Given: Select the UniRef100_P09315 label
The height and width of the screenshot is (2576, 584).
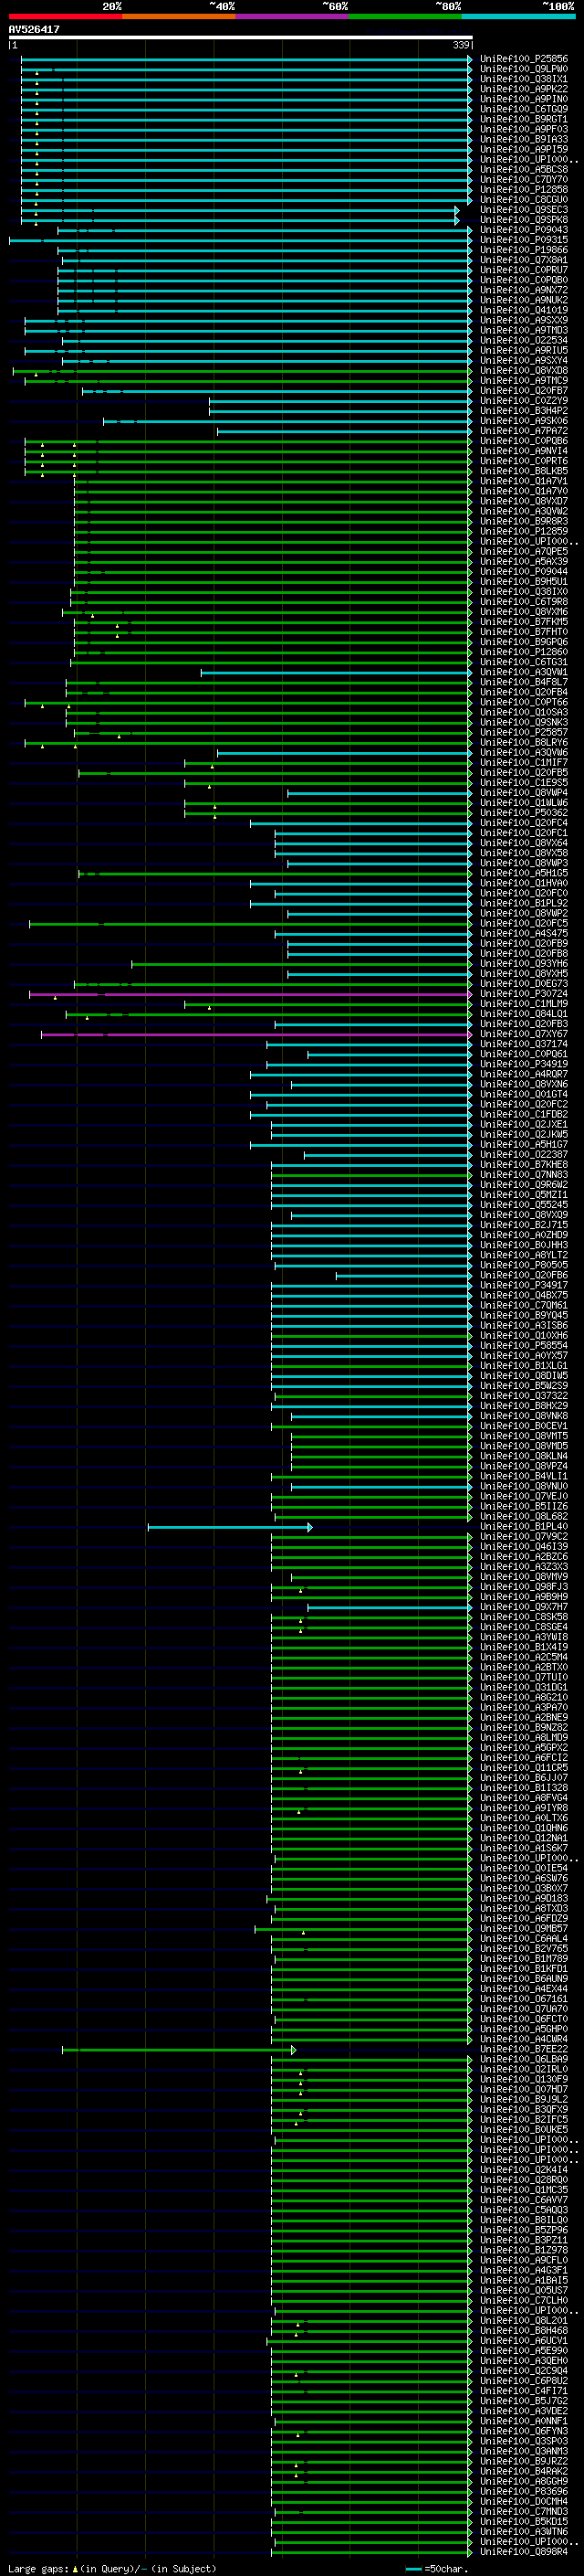Looking at the screenshot, I should (524, 240).
